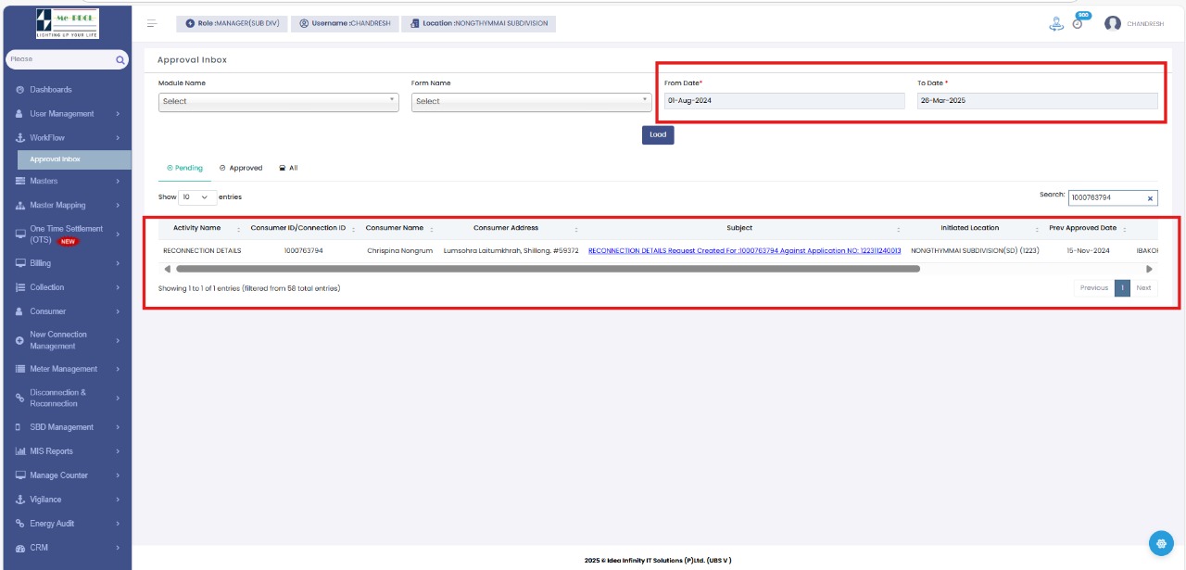Viewport: 1186px width, 570px height.
Task: Click the Disconnection & Reconnection link icon
Action: click(x=19, y=398)
